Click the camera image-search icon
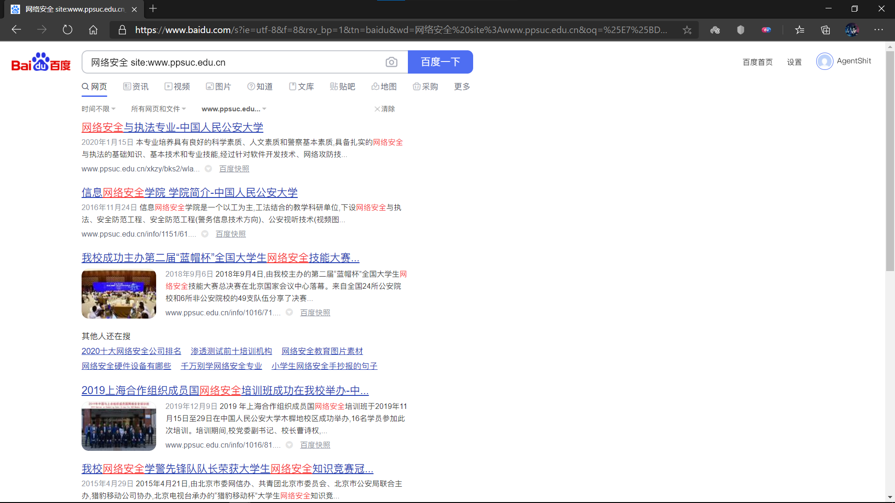 (391, 62)
